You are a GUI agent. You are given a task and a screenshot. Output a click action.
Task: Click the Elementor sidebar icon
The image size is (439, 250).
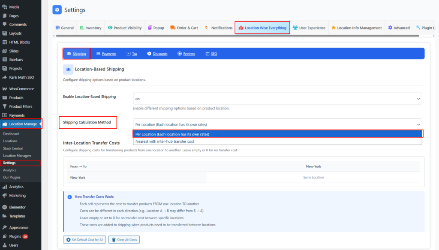(x=4, y=207)
